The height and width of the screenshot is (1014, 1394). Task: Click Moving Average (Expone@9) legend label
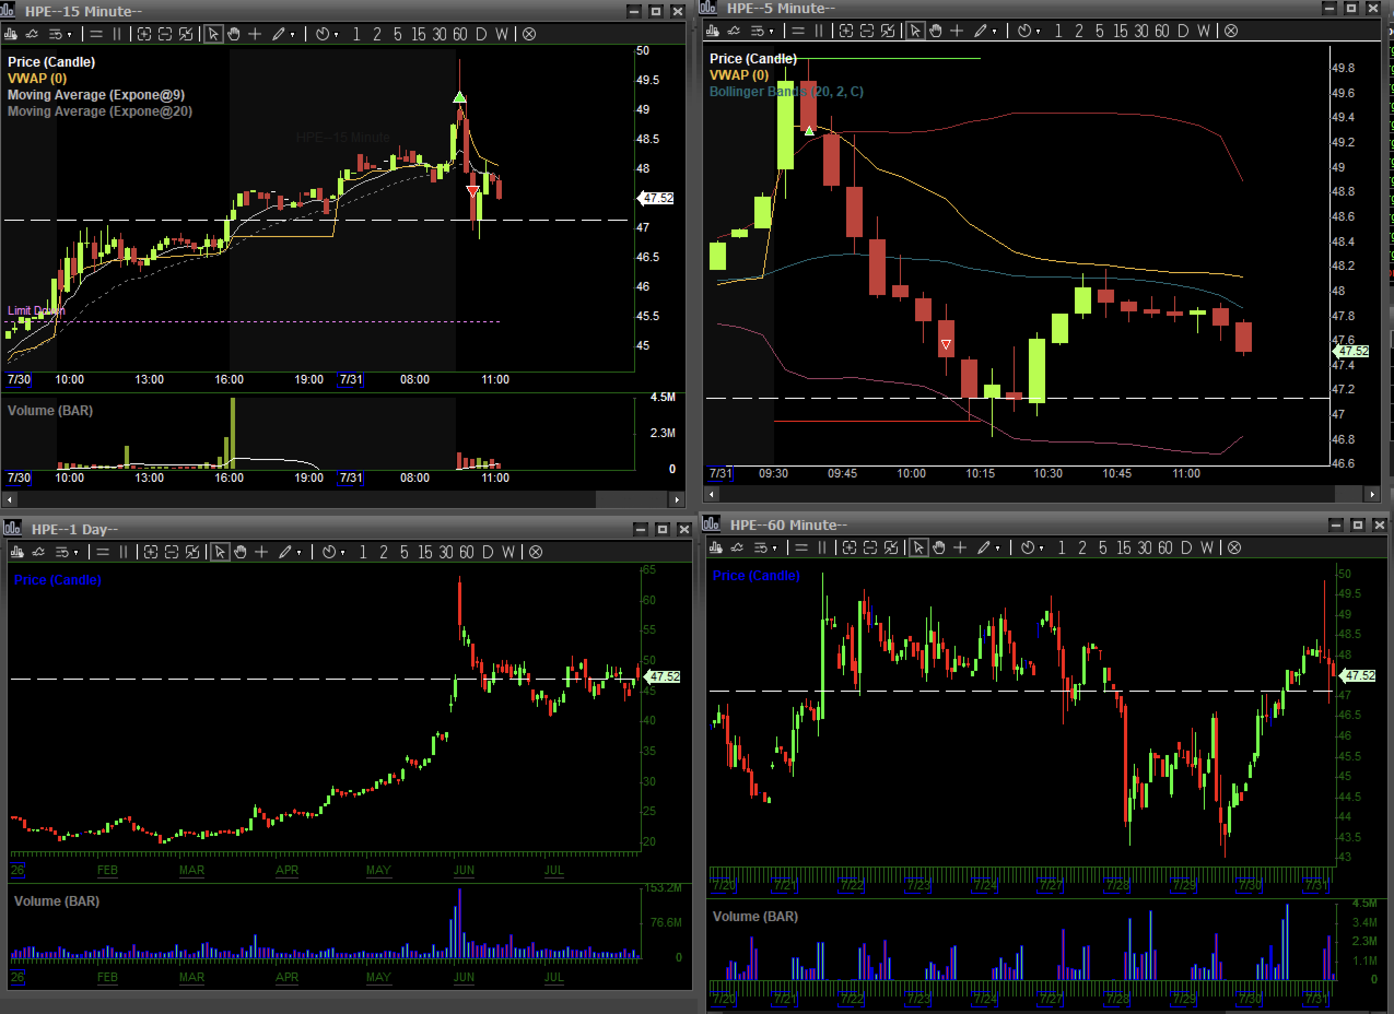tap(96, 95)
